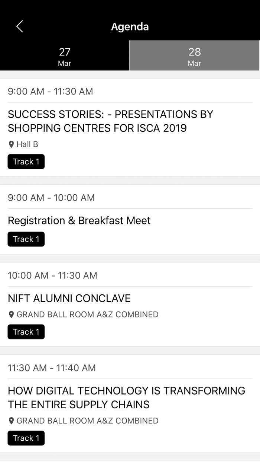Switch to the 28 Mar tab
This screenshot has height=463, width=260.
pos(195,56)
